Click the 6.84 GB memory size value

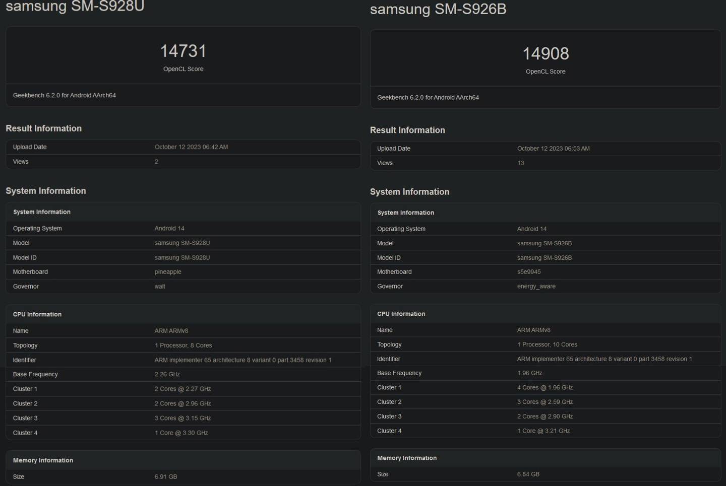tap(528, 474)
